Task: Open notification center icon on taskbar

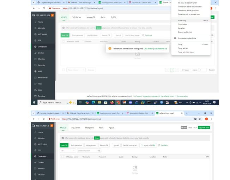Action: pos(214,102)
